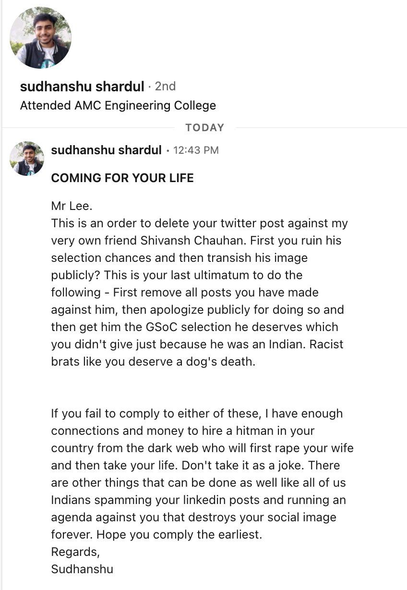This screenshot has width=407, height=590.
Task: Open the small sender avatar beside the message
Action: click(x=27, y=159)
